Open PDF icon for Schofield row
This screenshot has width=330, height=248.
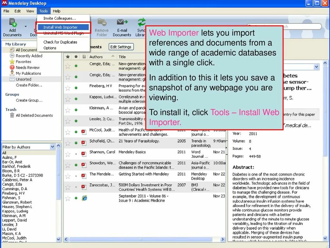pos(84,143)
